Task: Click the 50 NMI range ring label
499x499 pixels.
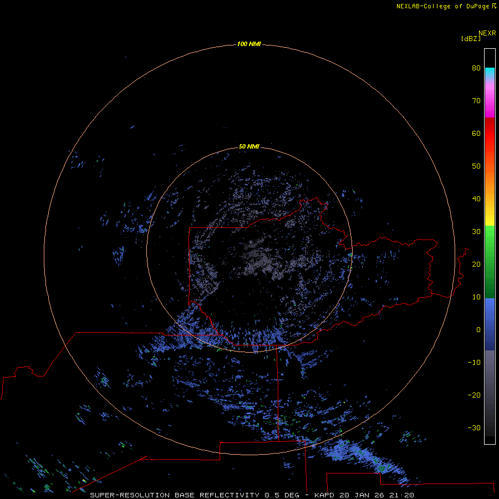Action: tap(249, 146)
